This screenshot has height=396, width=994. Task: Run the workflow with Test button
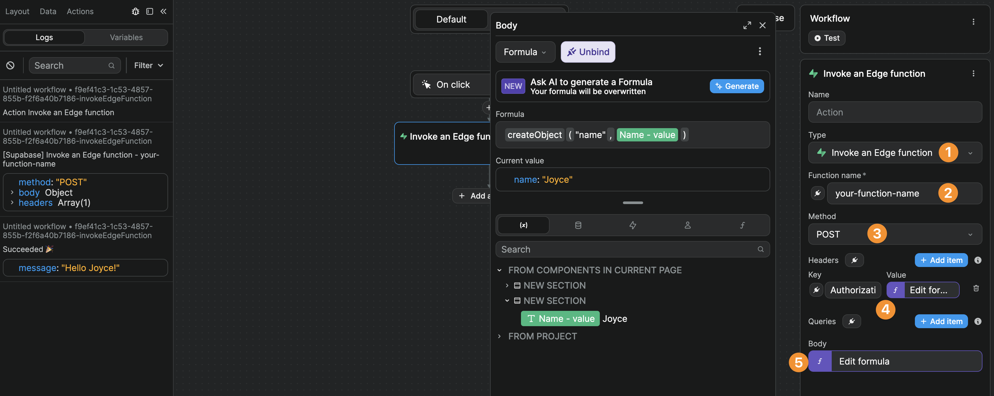pos(827,38)
